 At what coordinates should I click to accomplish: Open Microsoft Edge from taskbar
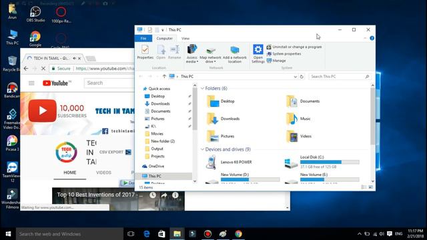pyautogui.click(x=147, y=234)
